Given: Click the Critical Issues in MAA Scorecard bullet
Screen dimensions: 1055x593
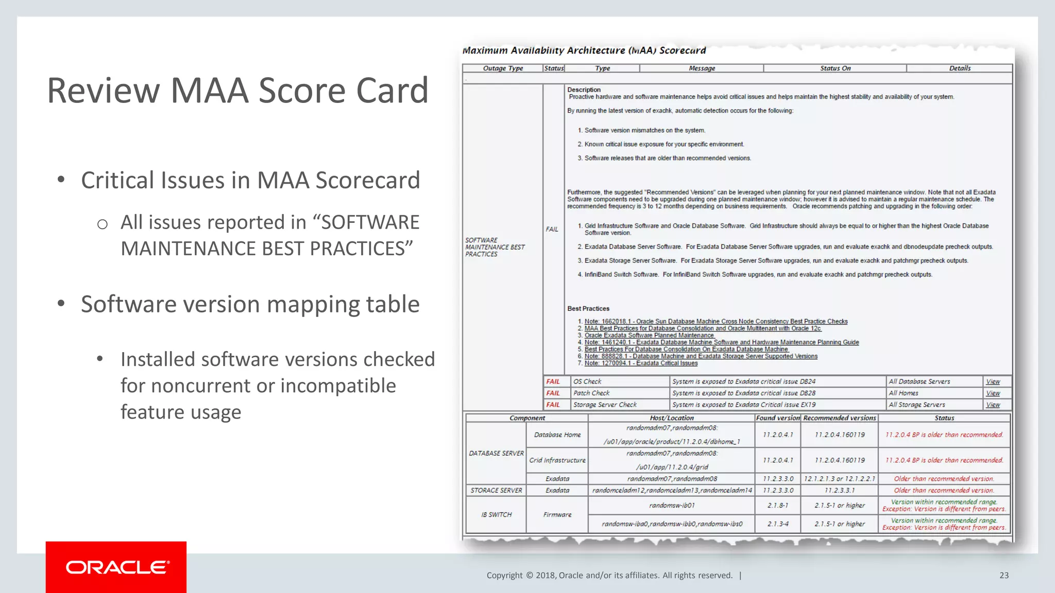Looking at the screenshot, I should pos(250,180).
